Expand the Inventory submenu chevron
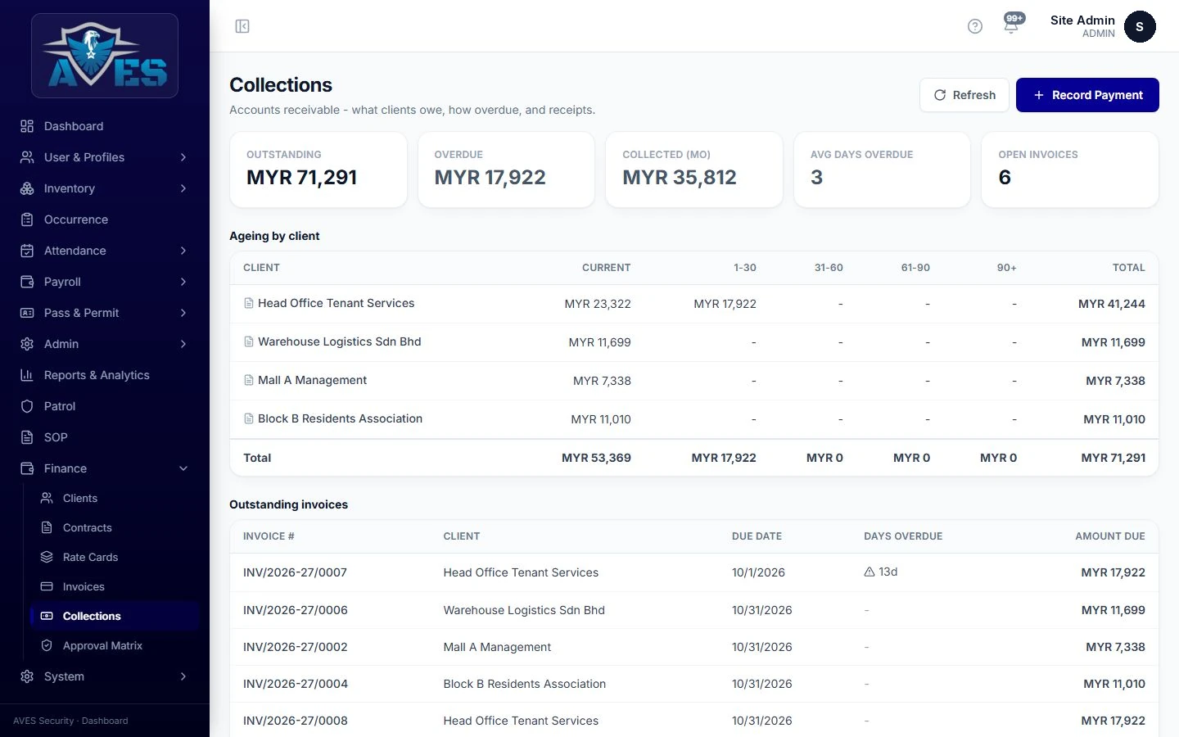1179x737 pixels. pos(183,188)
